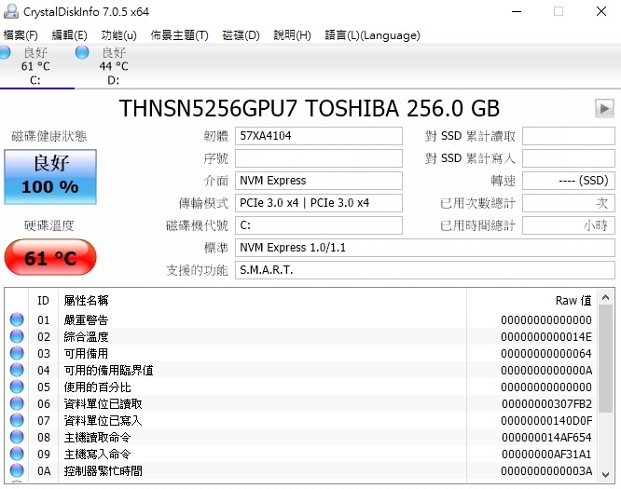Click the scroll down arrow of SMART list
The image size is (621, 489).
(605, 474)
